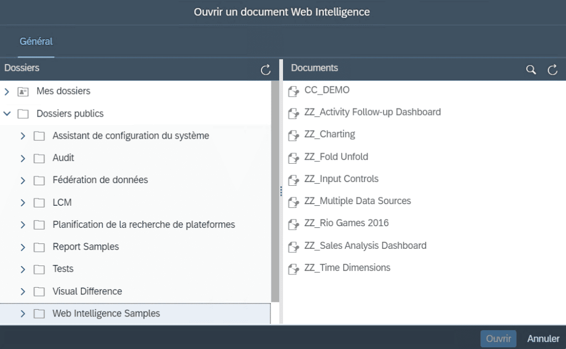
Task: Collapse the Dossiers publics node
Action: (x=7, y=113)
